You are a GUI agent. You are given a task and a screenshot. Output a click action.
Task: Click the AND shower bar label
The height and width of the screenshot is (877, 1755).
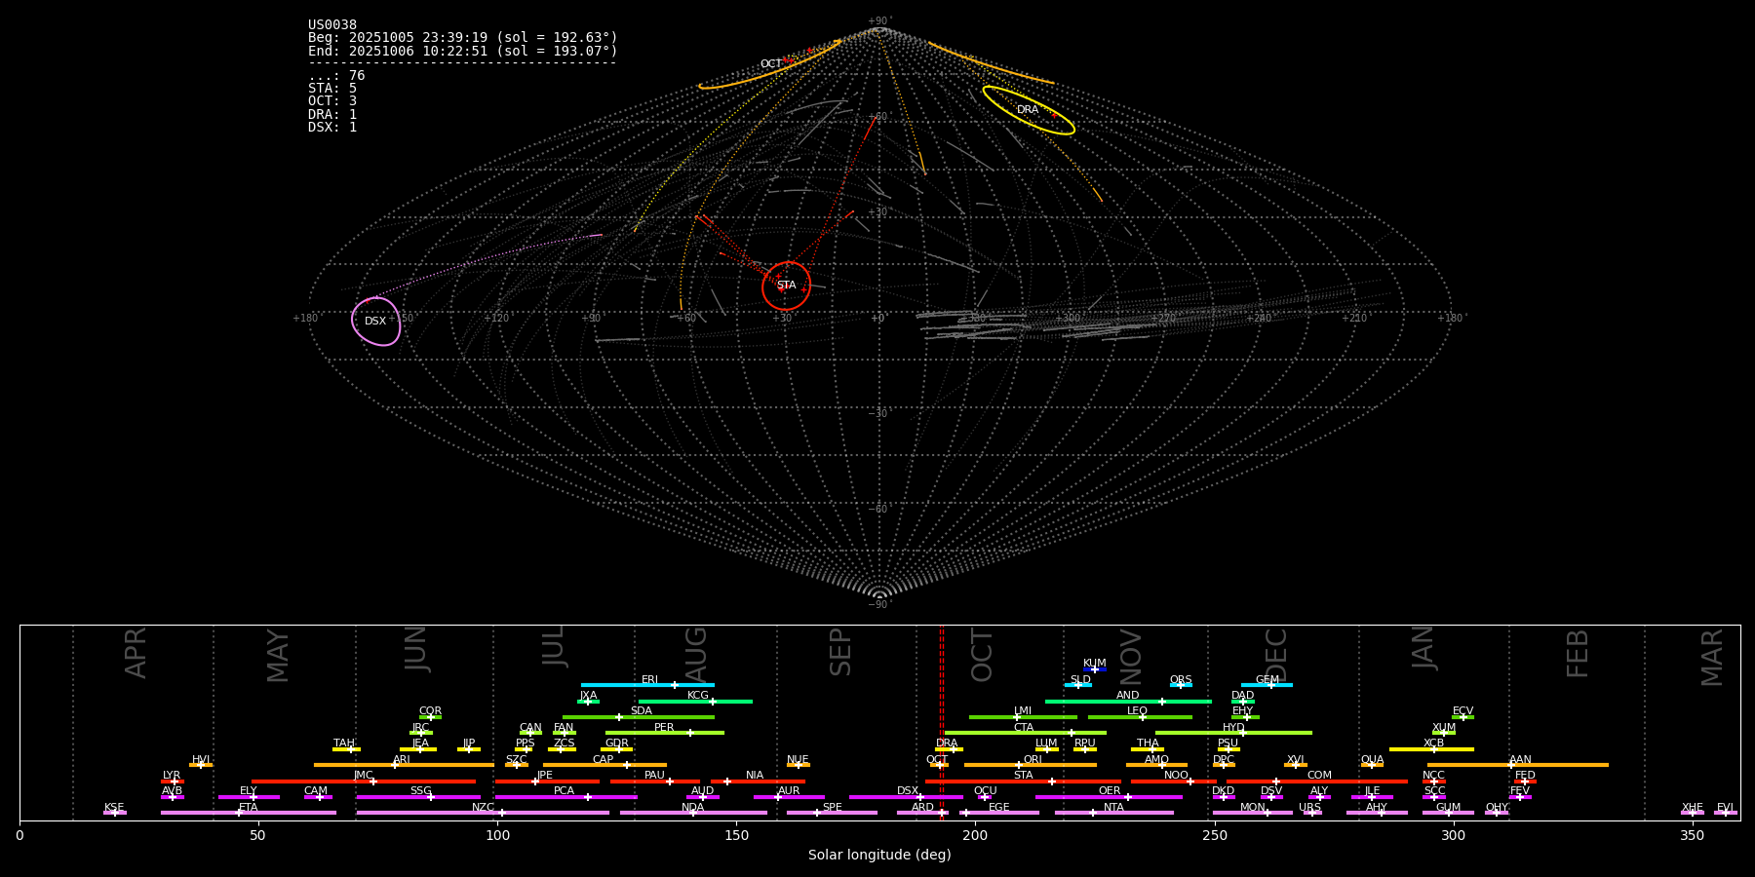1128,696
